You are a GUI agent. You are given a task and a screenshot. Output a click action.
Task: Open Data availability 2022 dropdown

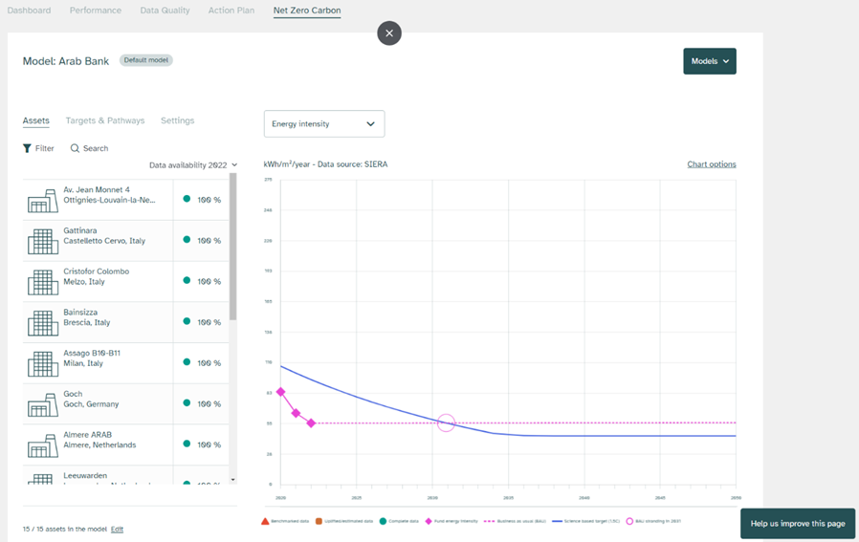pos(193,165)
